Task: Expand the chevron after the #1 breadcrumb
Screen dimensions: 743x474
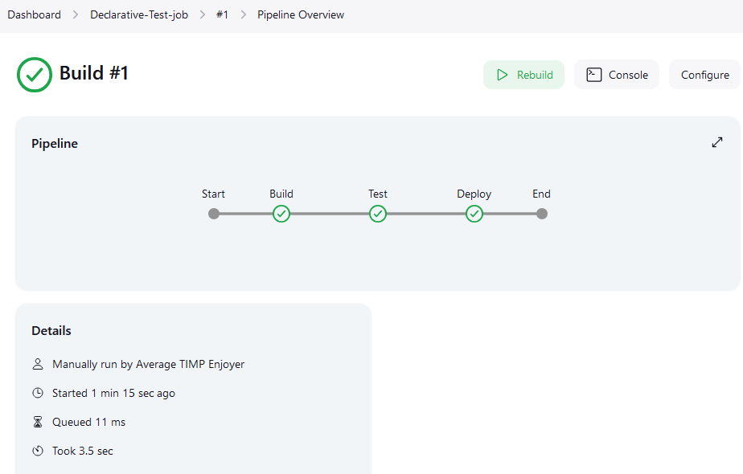Action: [x=243, y=14]
